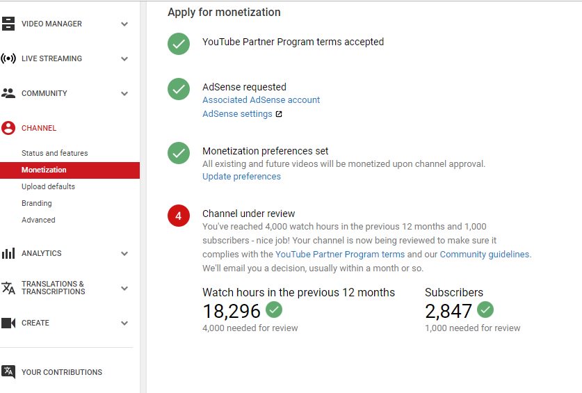582x393 pixels.
Task: Click the Create camera icon
Action: coord(8,323)
